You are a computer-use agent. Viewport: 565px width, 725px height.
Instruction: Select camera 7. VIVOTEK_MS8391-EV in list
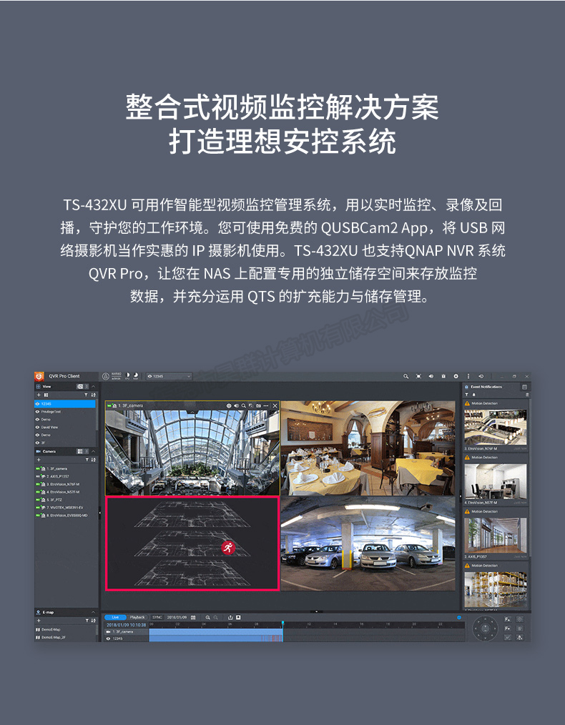coord(65,508)
